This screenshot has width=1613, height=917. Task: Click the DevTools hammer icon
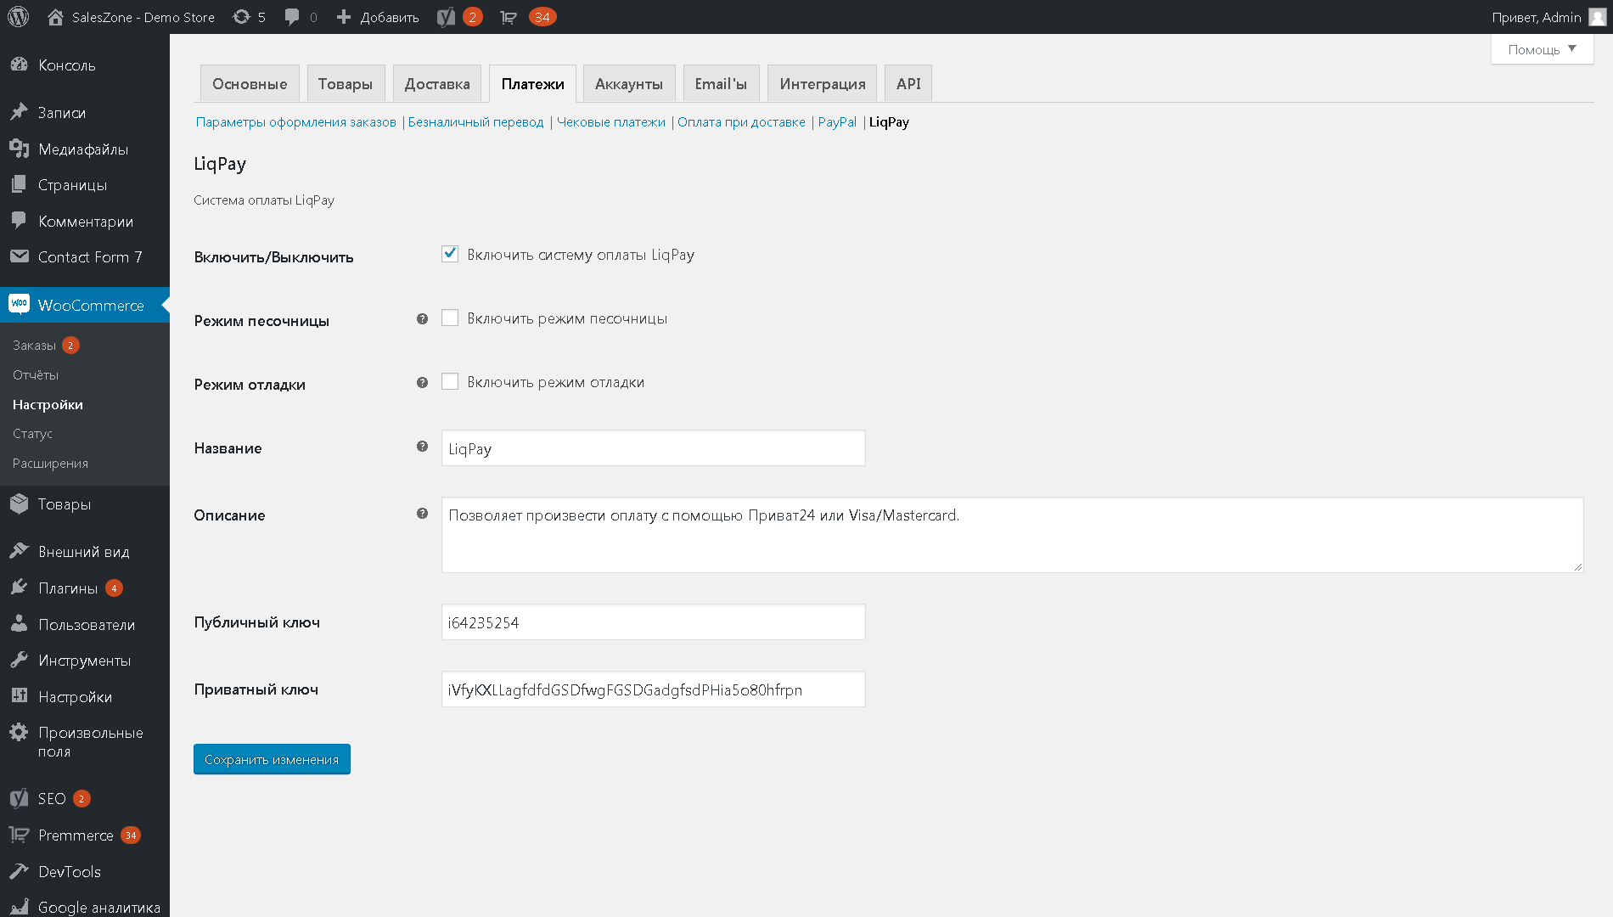19,872
